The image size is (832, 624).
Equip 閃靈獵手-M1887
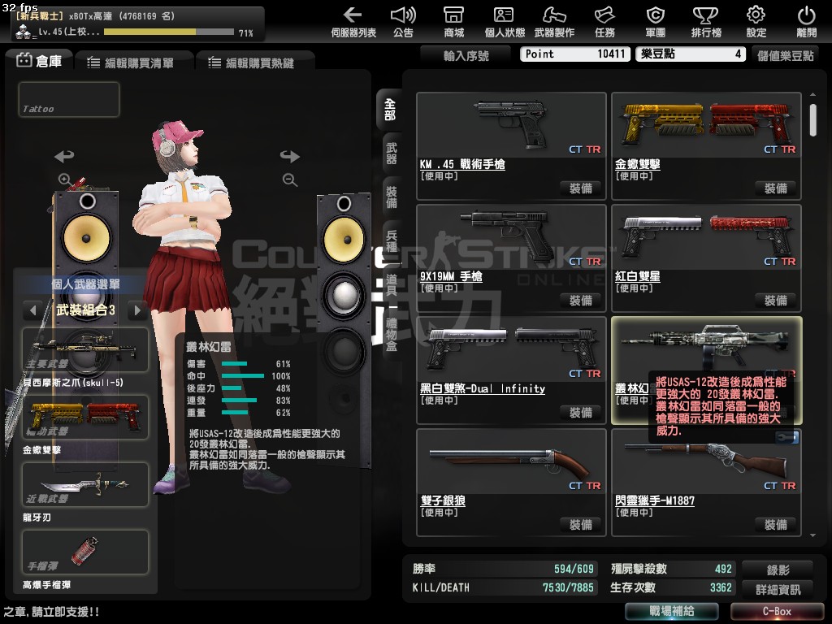click(775, 525)
